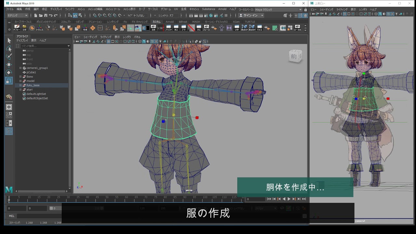Click the go to start playback button
The width and height of the screenshot is (416, 234).
(x=269, y=199)
